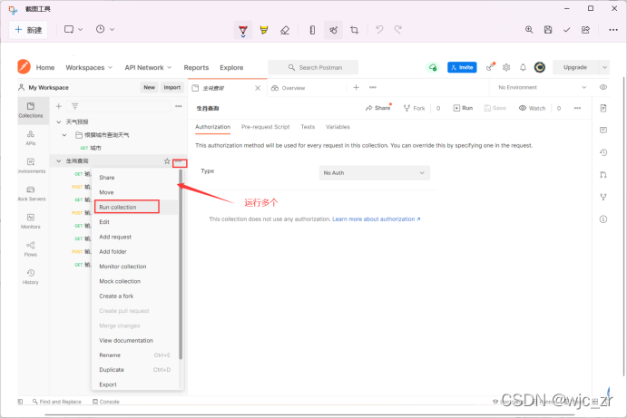Screen dimensions: 627x418
Task: Click the user avatar icon
Action: (540, 67)
